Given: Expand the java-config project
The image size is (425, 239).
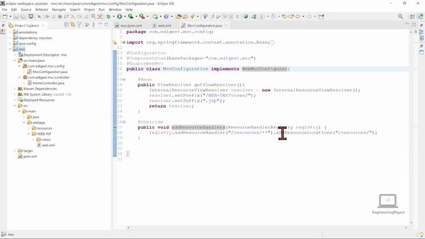Looking at the screenshot, I should pos(11,44).
